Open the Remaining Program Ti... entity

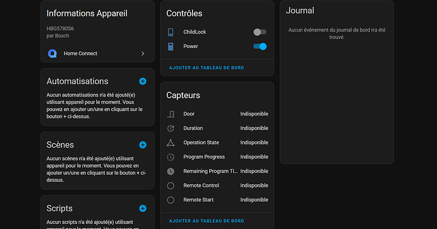[x=217, y=171]
